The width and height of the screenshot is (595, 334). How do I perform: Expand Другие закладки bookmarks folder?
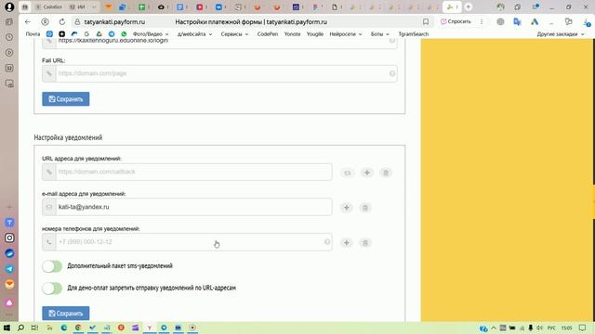[x=561, y=34]
